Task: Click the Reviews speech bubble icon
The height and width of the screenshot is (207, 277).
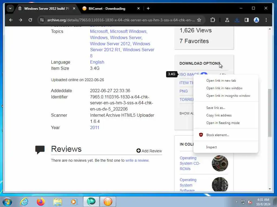Action: click(x=40, y=150)
